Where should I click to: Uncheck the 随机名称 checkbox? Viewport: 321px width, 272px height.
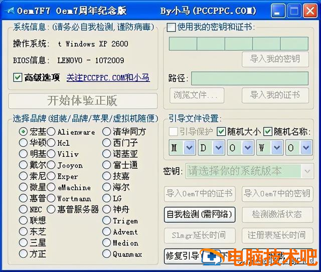(x=268, y=132)
